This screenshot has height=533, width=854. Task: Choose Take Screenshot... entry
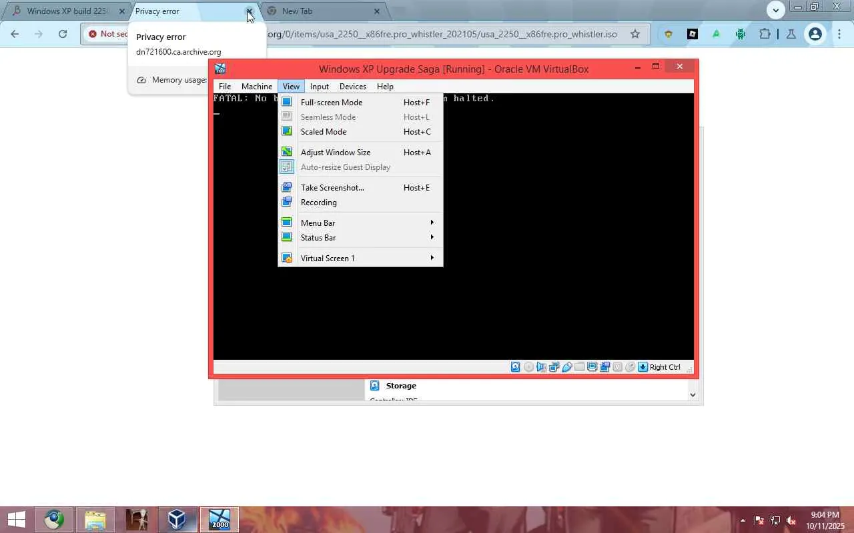pyautogui.click(x=360, y=188)
